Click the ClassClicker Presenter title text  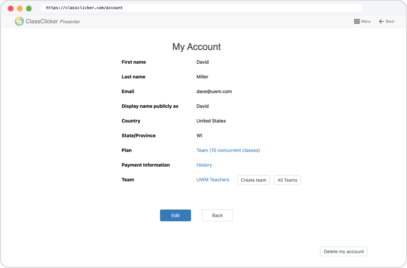tap(53, 22)
